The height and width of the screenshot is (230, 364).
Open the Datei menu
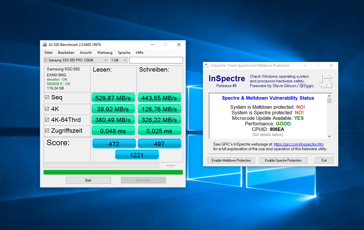pyautogui.click(x=49, y=53)
